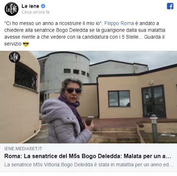Open the Facebook logo icon
The width and height of the screenshot is (177, 176).
170,6
